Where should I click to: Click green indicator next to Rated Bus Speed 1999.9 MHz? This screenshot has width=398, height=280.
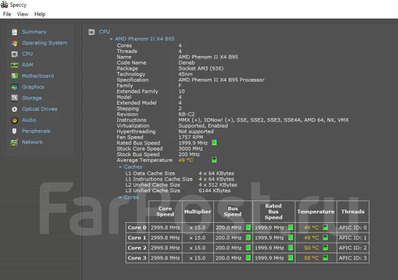[214, 142]
